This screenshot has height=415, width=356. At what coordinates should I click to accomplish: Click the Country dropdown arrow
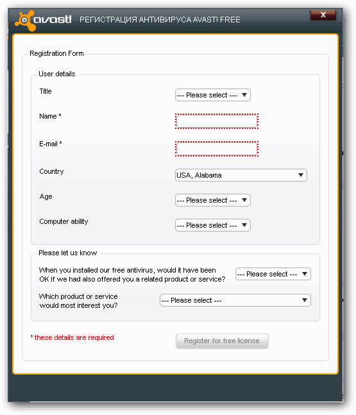pos(301,175)
